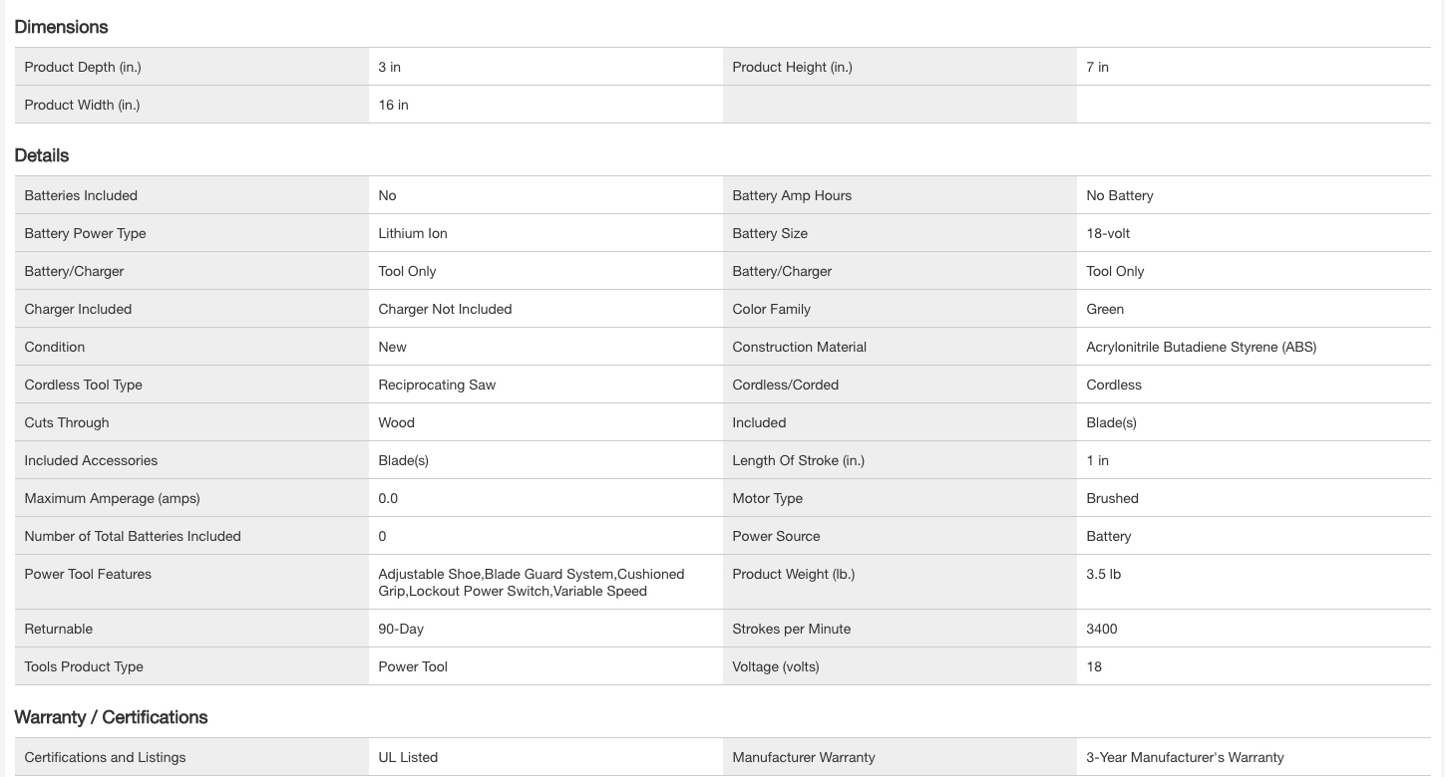
Task: Click the 3-Year Manufacturer's Warranty value
Action: [x=1185, y=758]
